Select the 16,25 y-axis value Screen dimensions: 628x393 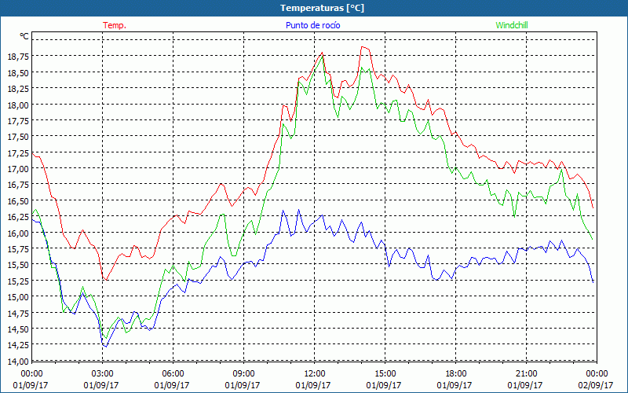(18, 217)
